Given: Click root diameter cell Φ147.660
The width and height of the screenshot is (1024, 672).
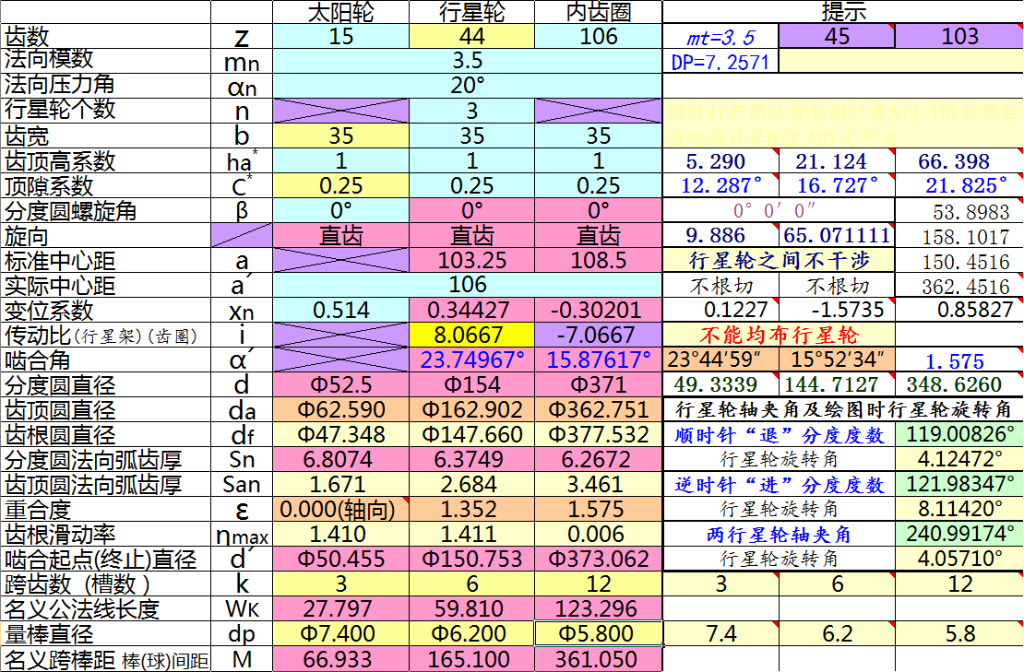Looking at the screenshot, I should pos(471,434).
